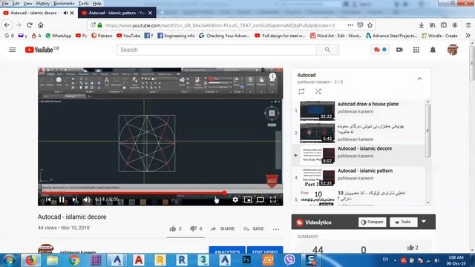Screen dimensions: 475x267
Task: Open the View menu
Action: coord(27,3)
